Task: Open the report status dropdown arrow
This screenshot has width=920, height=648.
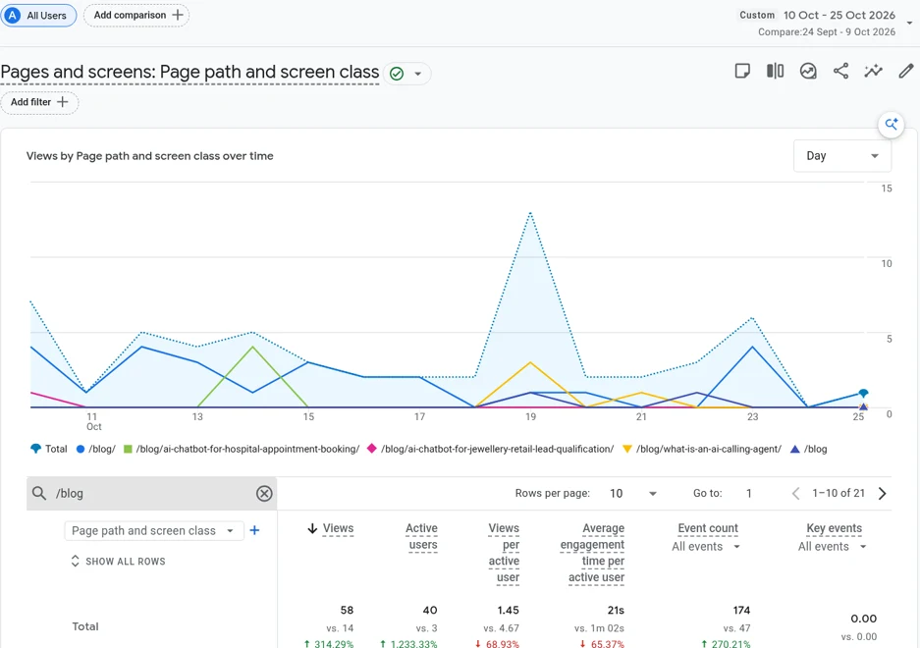Action: pyautogui.click(x=417, y=74)
